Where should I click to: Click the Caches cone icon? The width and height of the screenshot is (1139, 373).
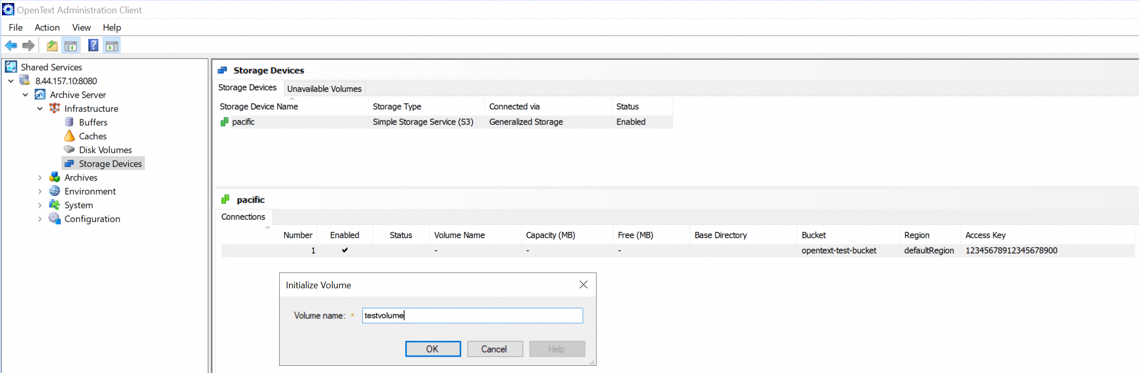pyautogui.click(x=69, y=136)
